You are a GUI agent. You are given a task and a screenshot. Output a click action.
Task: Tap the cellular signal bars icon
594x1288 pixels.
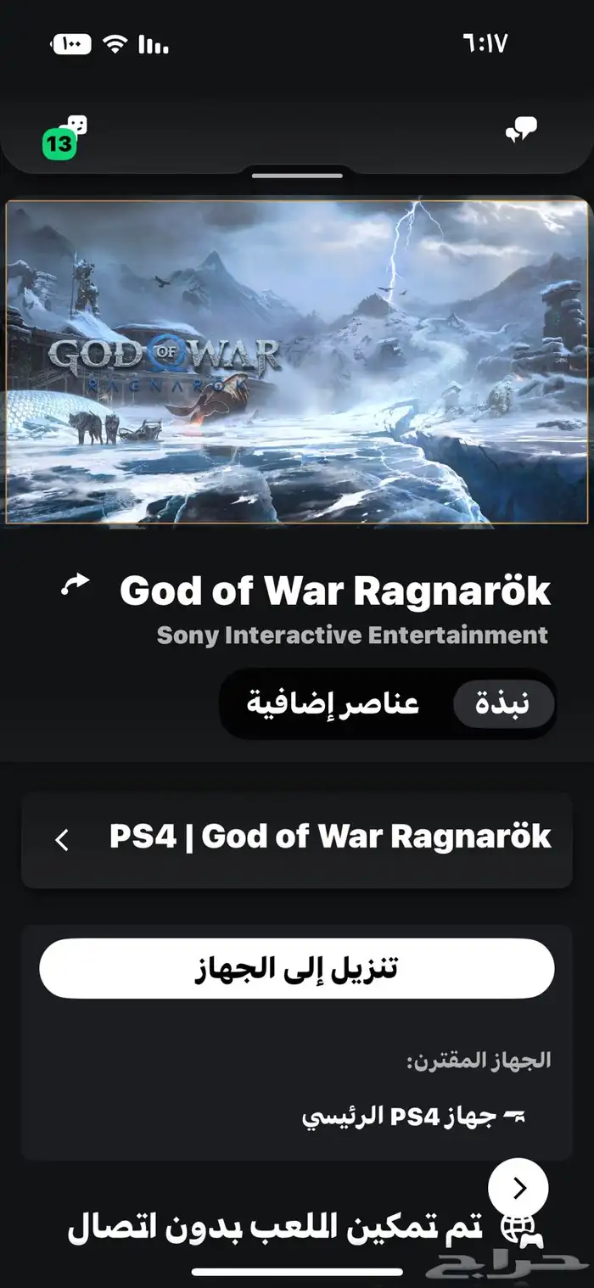(x=152, y=44)
